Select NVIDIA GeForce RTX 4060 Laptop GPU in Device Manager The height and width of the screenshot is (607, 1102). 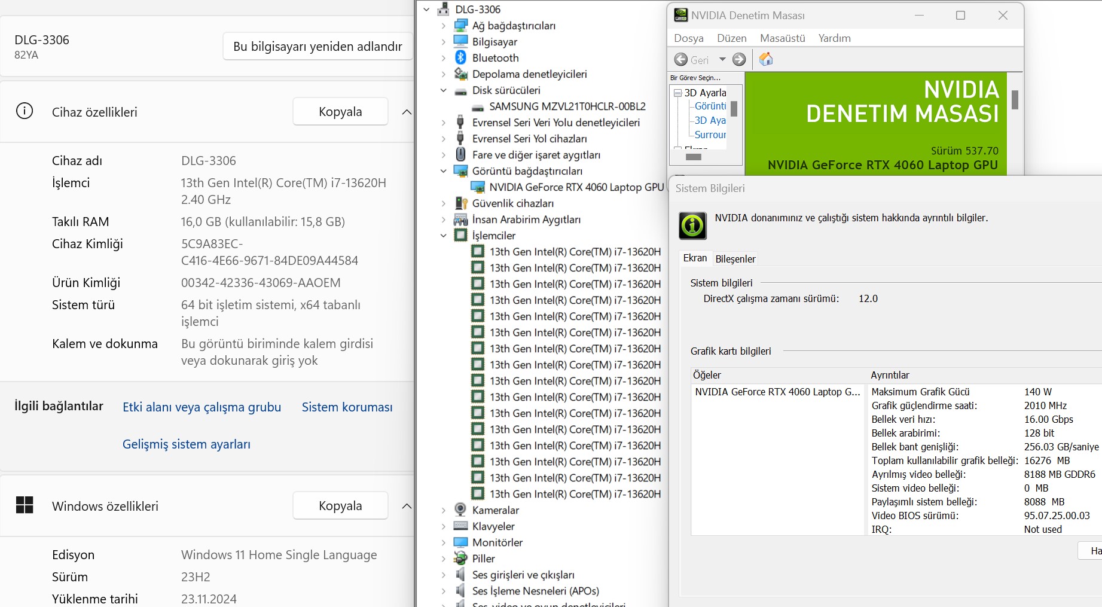pyautogui.click(x=576, y=187)
